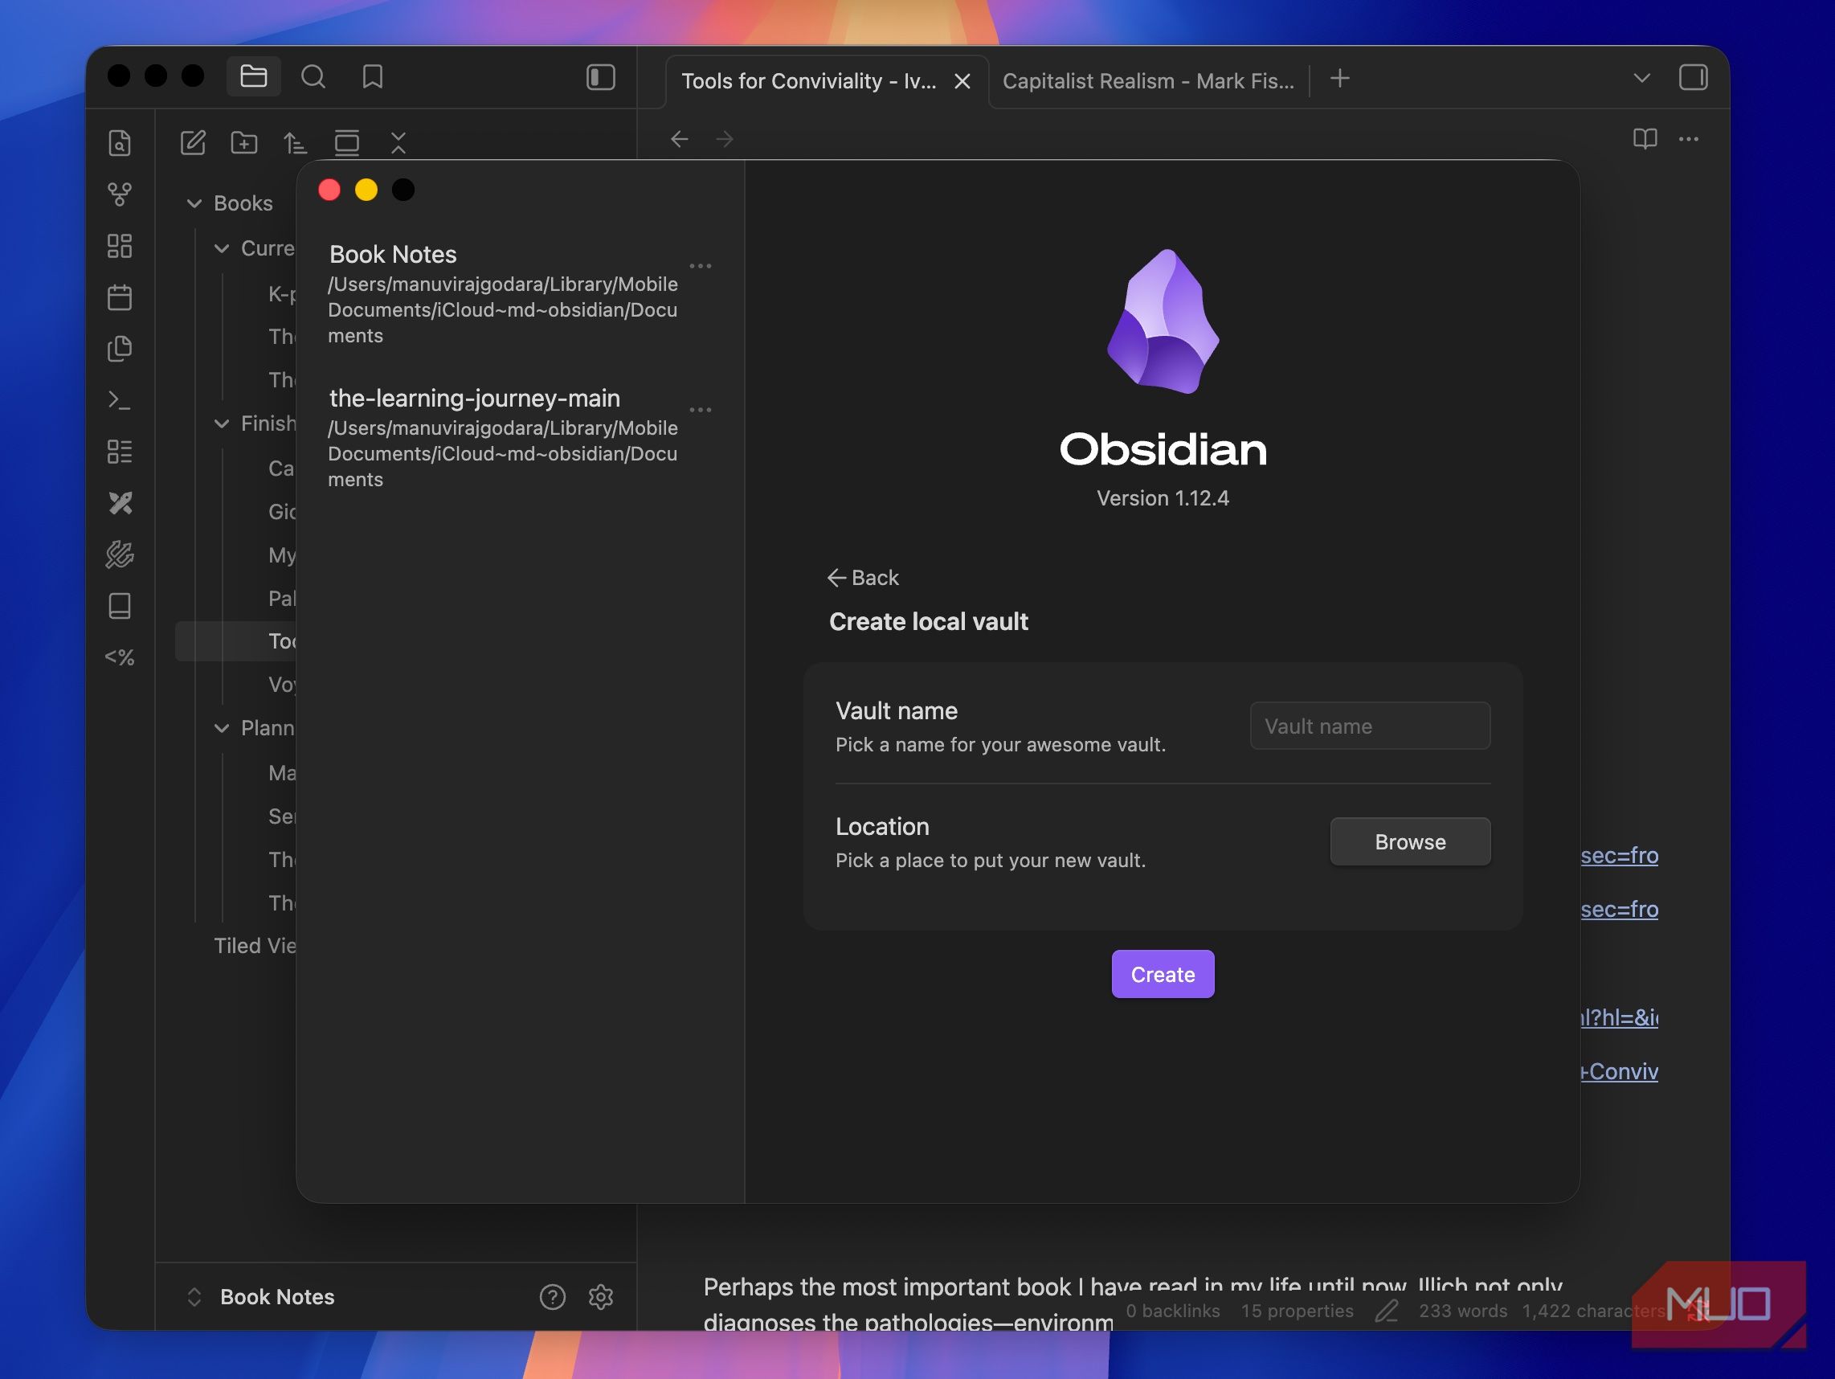Open a new tab with plus
Image resolution: width=1835 pixels, height=1379 pixels.
point(1339,79)
